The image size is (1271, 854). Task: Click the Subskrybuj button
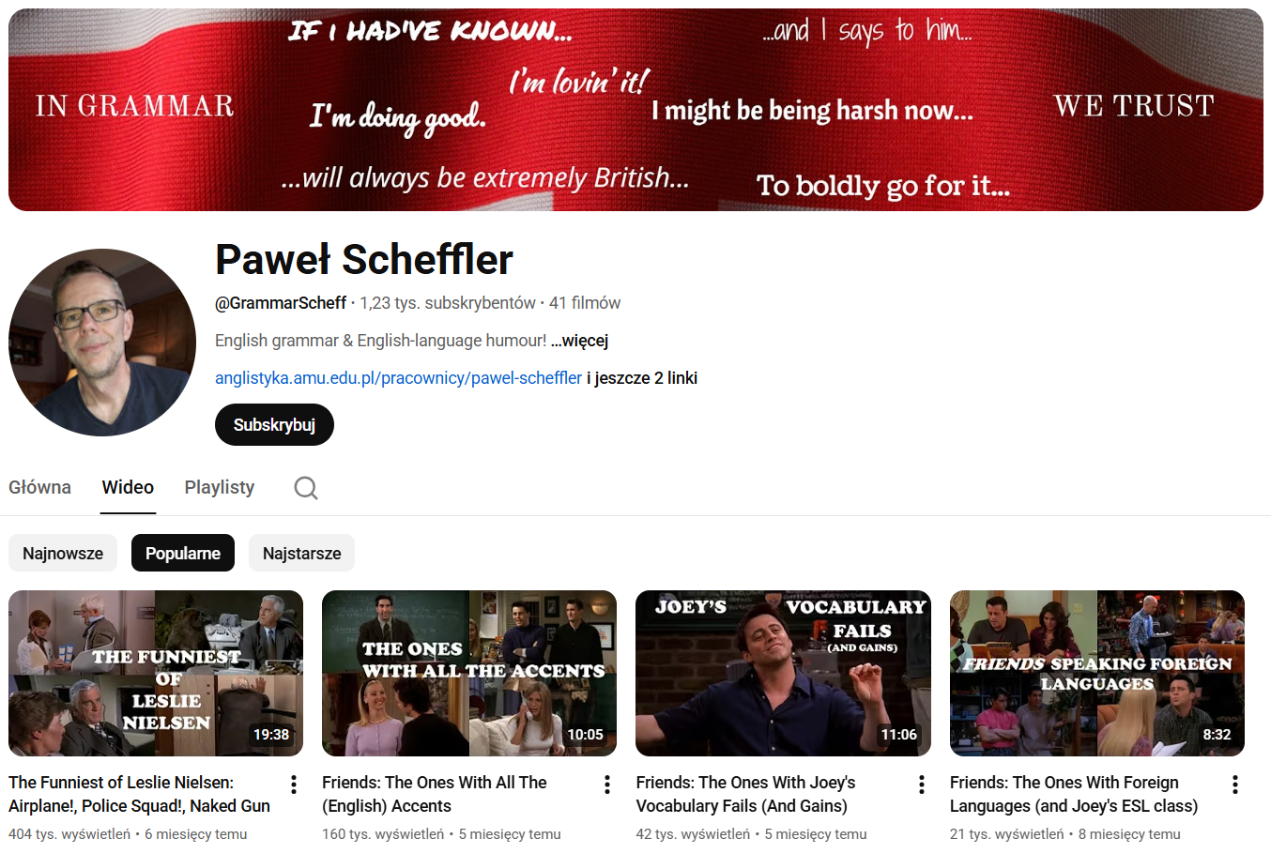click(274, 425)
